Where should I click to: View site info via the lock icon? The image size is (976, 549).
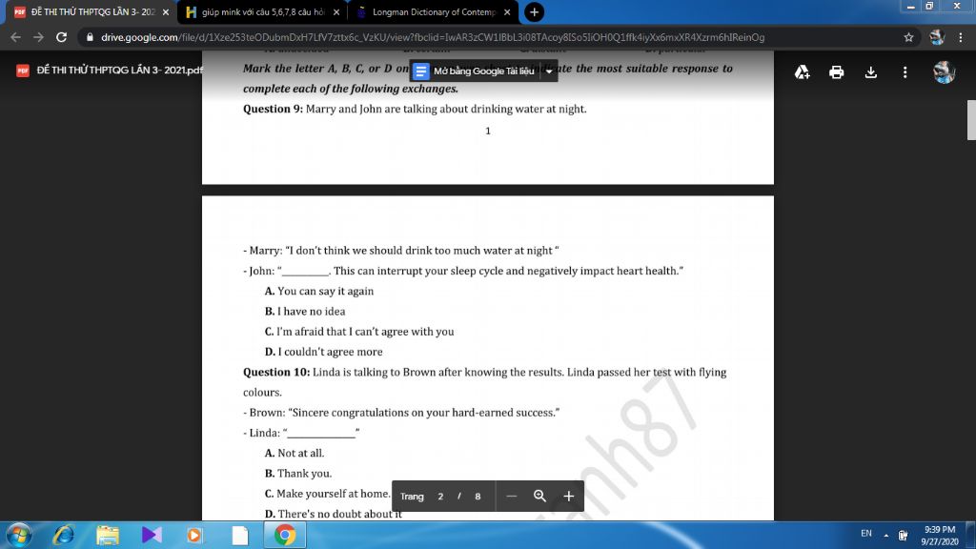[x=90, y=37]
